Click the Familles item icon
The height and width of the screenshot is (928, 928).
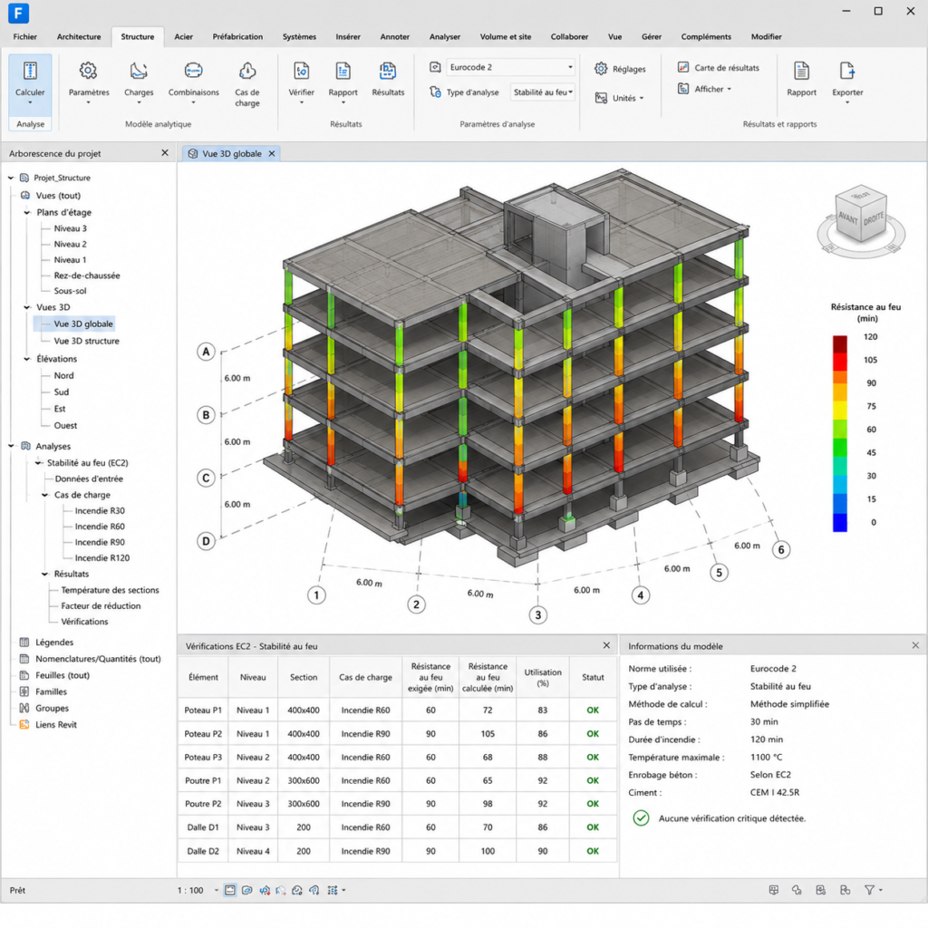[24, 691]
